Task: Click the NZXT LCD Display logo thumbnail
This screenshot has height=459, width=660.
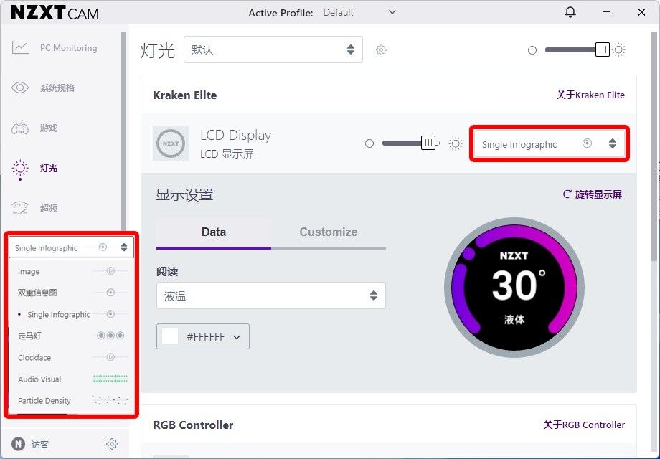Action: (171, 143)
